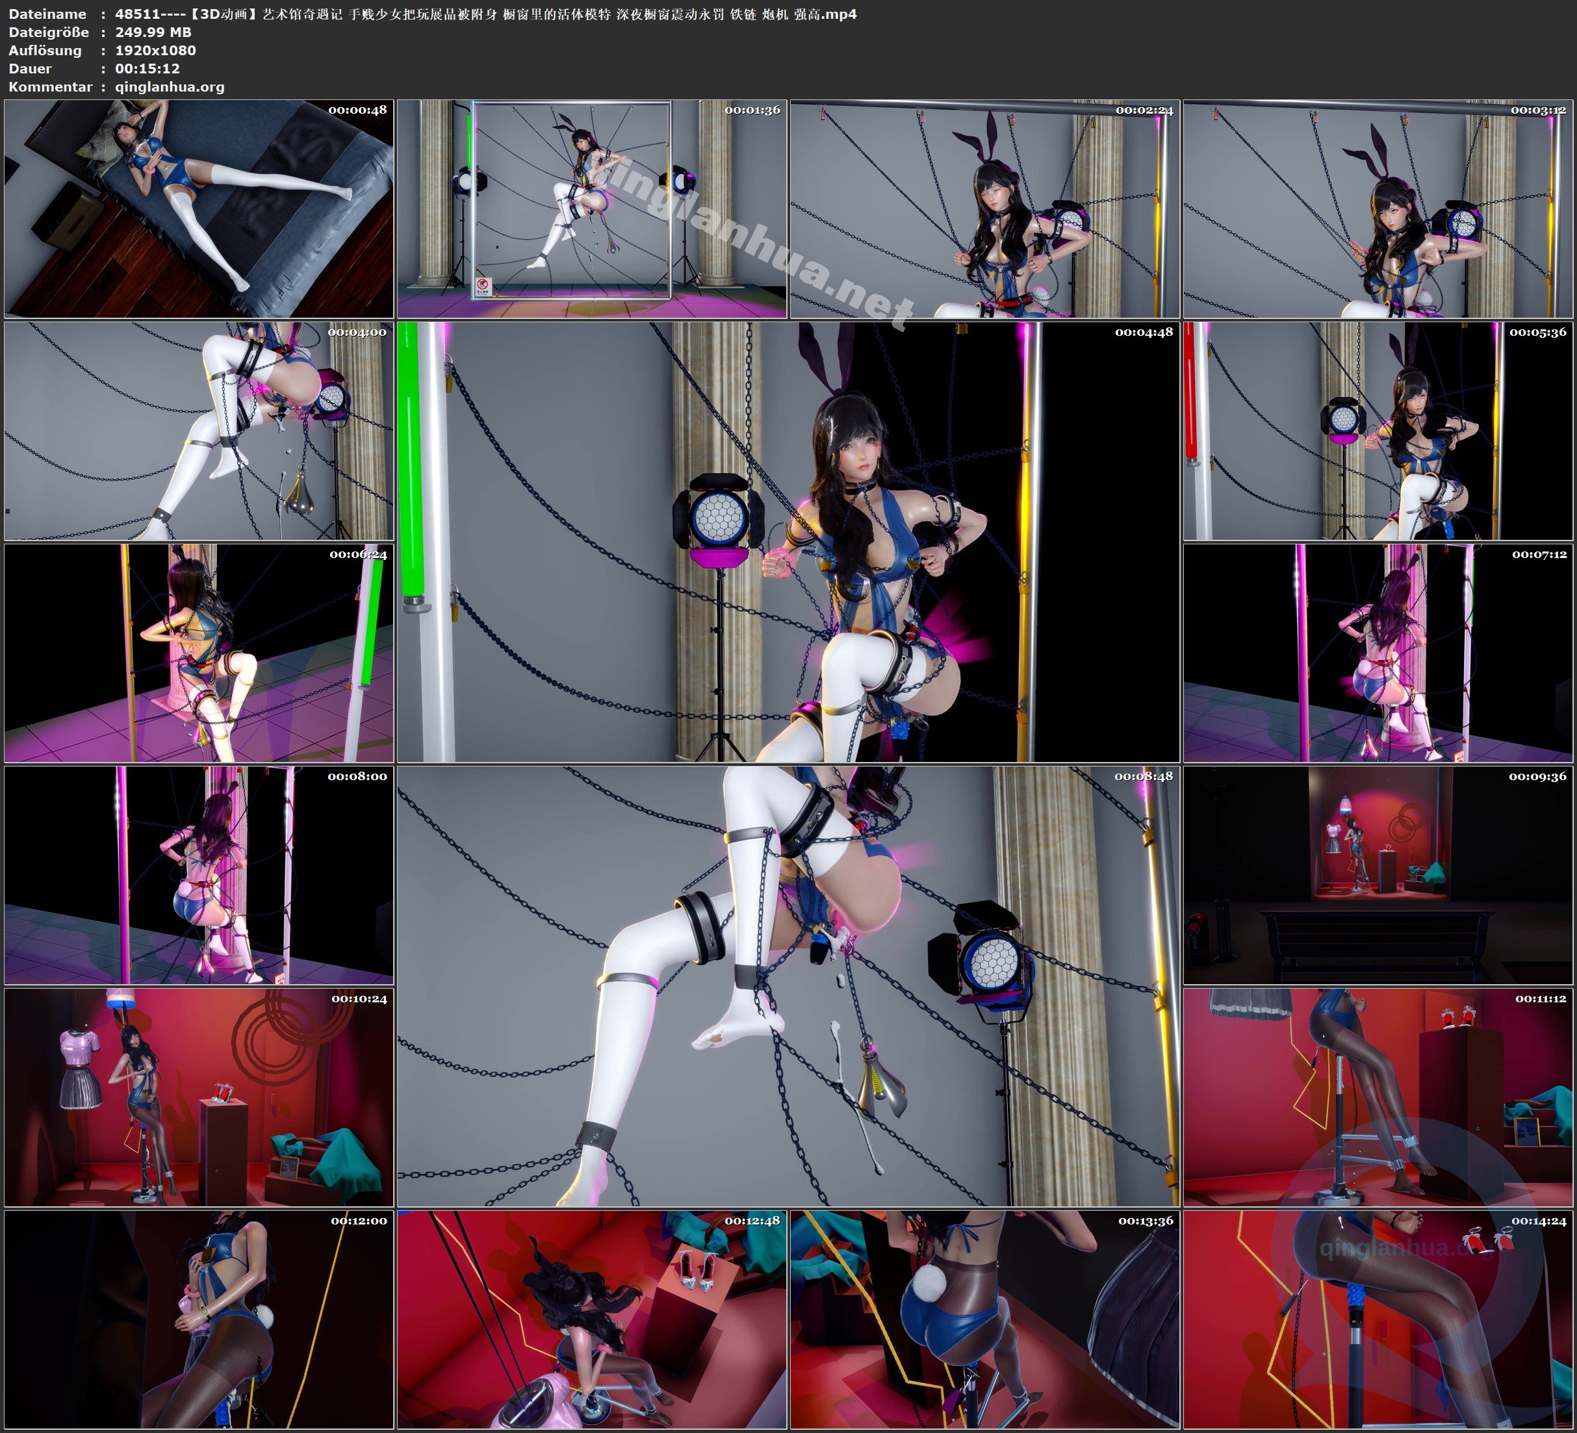This screenshot has height=1433, width=1577.
Task: Click the frame labeled 00:12:48
Action: (x=591, y=1319)
